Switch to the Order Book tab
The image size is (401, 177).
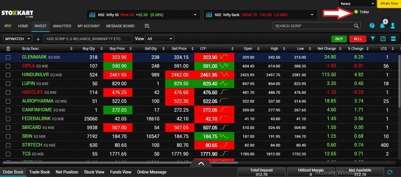13,172
